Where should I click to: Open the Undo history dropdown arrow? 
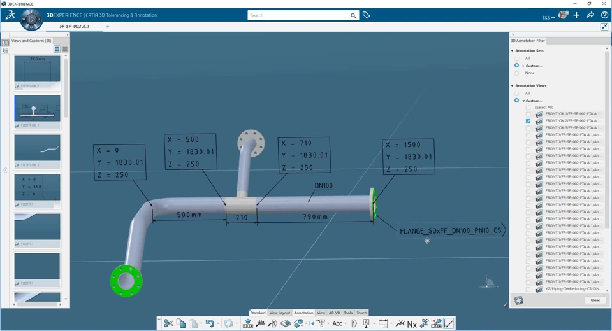[218, 323]
